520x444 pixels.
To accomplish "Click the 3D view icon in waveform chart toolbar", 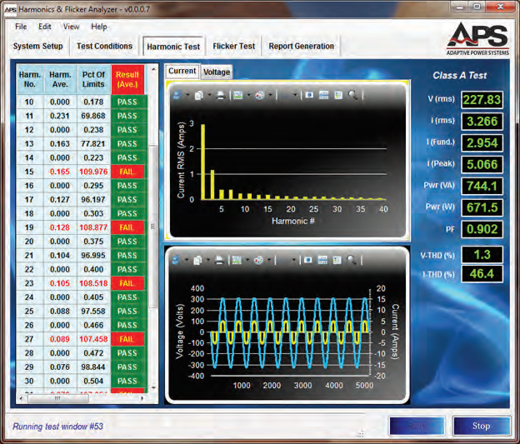I will (307, 260).
